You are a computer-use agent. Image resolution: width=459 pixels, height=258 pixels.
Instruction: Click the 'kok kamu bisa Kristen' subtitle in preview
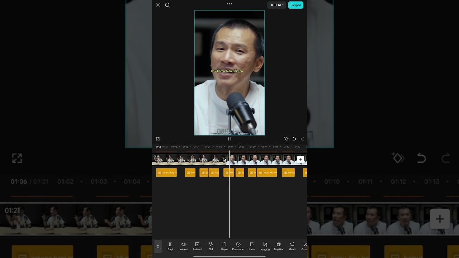click(x=227, y=71)
